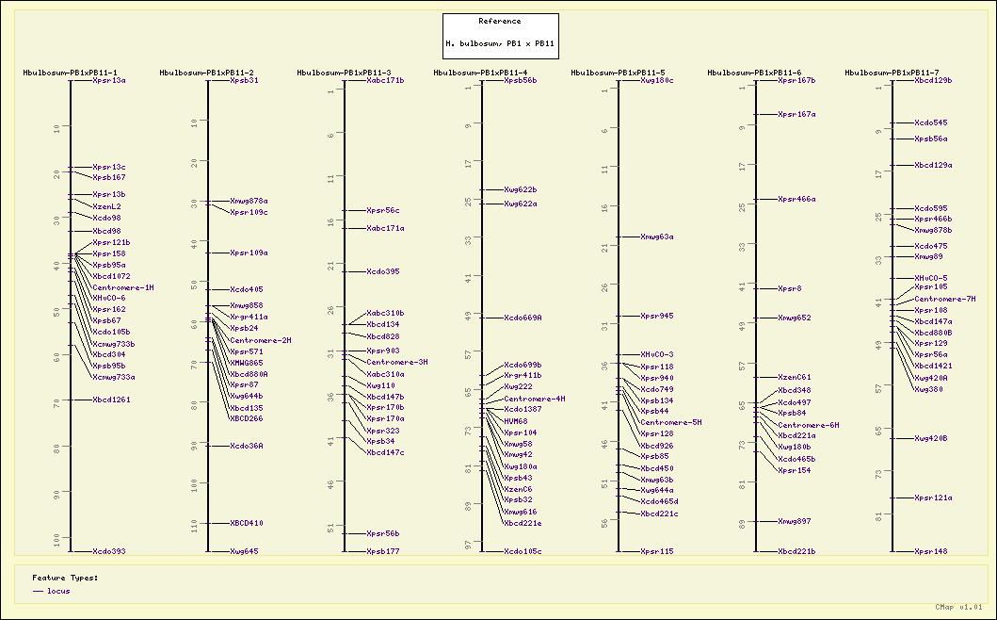Viewport: 997px width, 620px height.
Task: Click the Centromere-3H locus label
Action: click(x=397, y=362)
